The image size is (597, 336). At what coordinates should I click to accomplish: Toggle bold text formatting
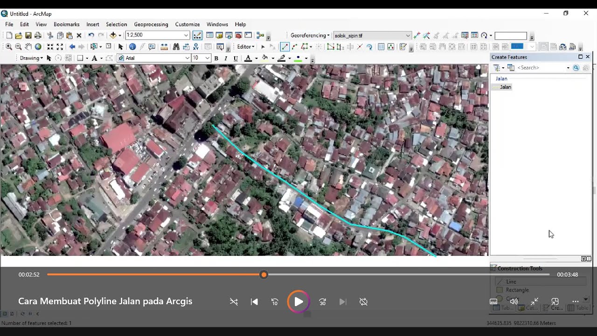point(216,58)
